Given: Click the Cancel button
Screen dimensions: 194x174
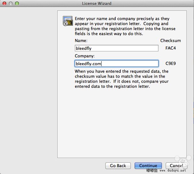Looking at the screenshot, I should point(176,166).
